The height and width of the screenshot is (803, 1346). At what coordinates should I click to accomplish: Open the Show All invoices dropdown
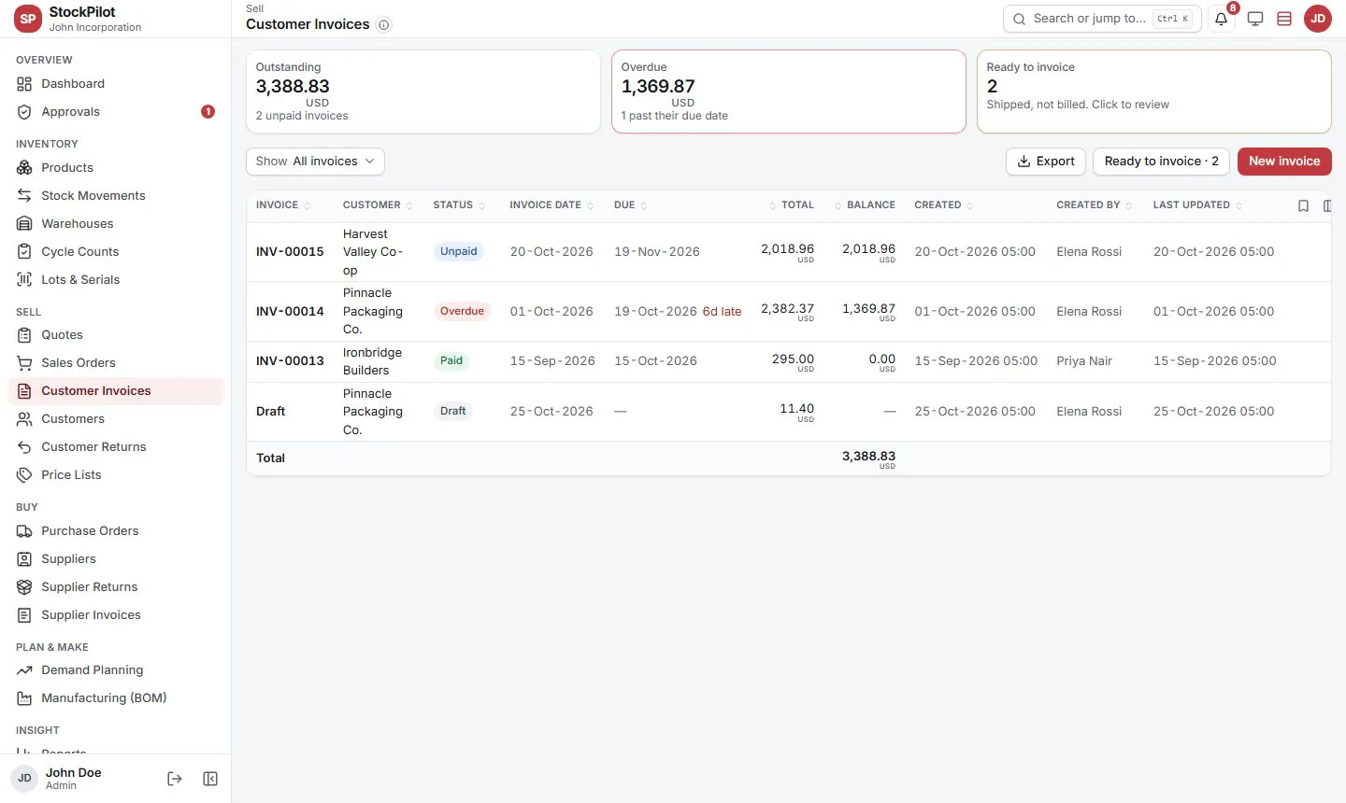[315, 162]
